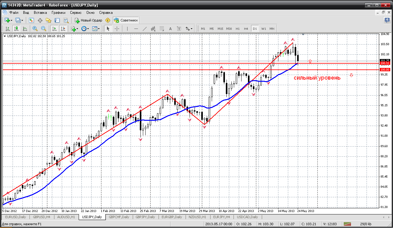Switch chart to line chart mode
Screen dimensions: 393x228
(25, 29)
